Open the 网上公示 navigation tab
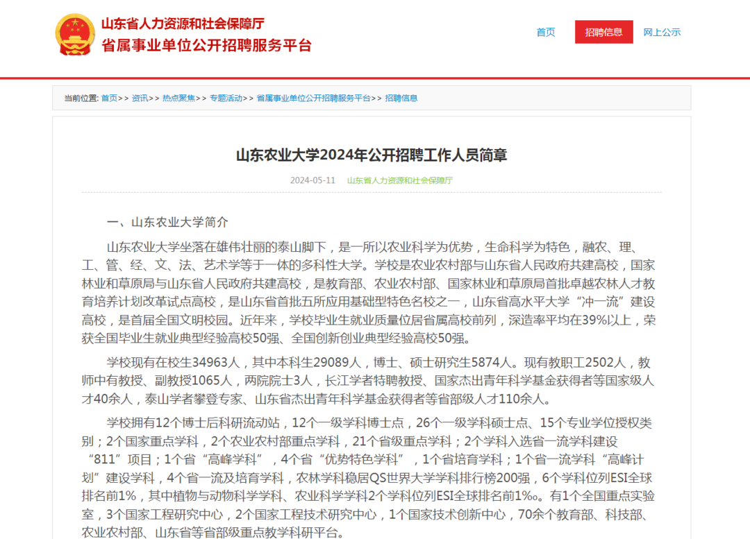Viewport: 750px width, 539px height. (662, 32)
